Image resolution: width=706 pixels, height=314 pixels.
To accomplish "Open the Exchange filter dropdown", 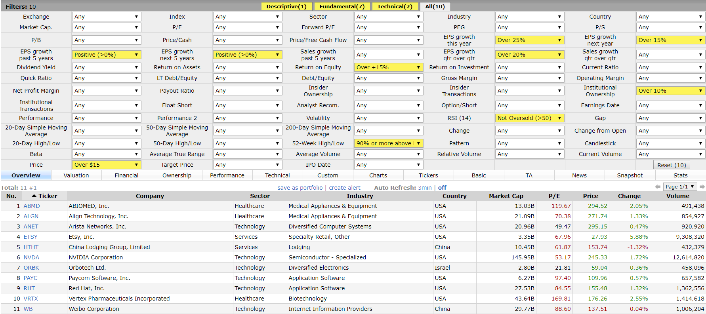I will tap(106, 17).
